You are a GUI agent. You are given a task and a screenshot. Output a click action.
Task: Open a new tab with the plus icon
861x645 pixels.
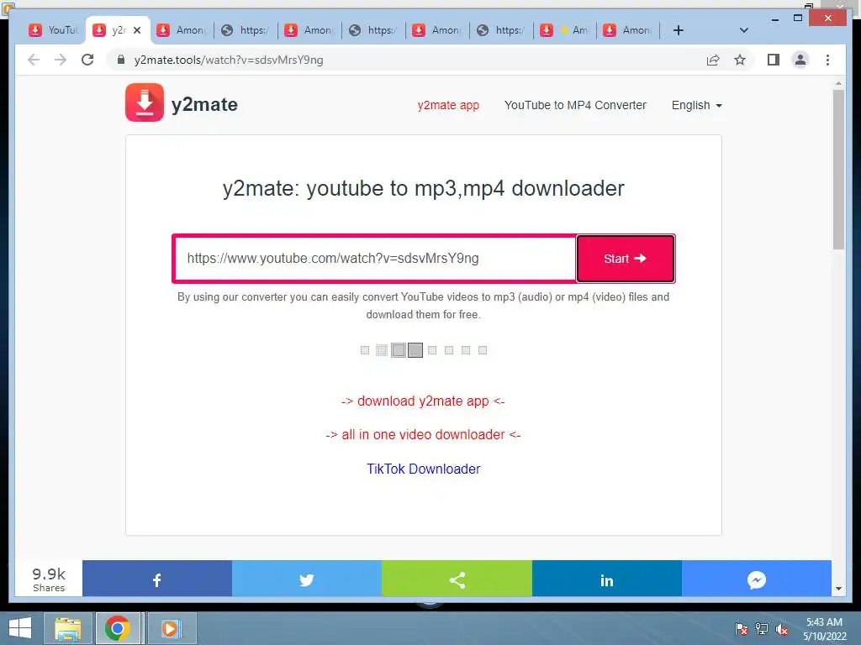click(679, 30)
